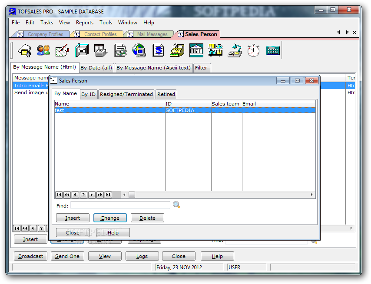Image resolution: width=371 pixels, height=284 pixels.
Task: Click left arrow of Sales Person horizontal scrollbar
Action: pyautogui.click(x=124, y=195)
